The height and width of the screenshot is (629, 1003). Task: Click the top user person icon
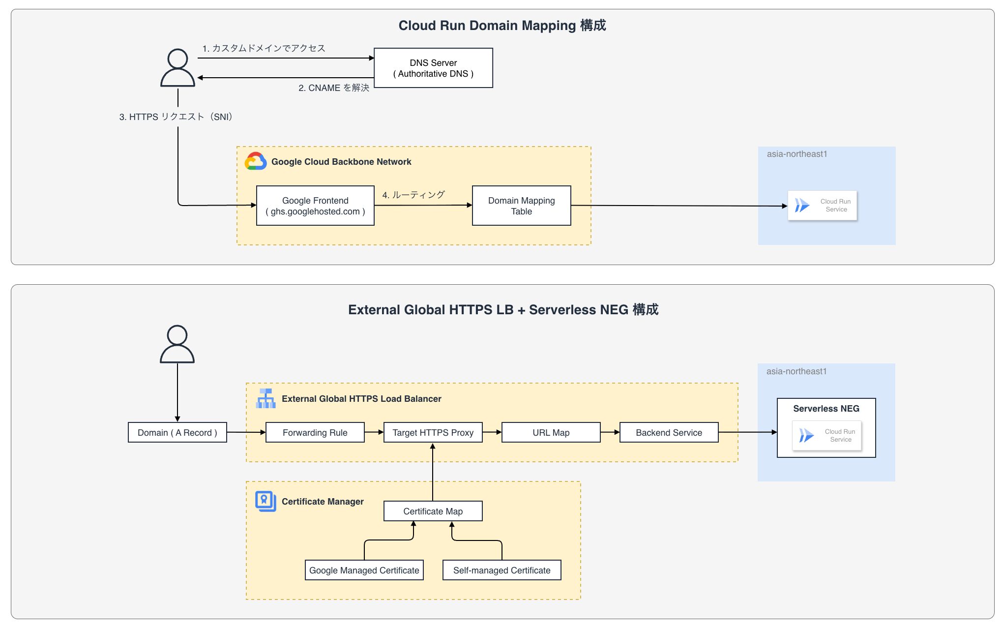(177, 68)
